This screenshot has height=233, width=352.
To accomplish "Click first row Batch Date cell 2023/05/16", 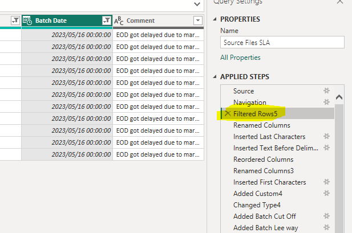I will (x=67, y=35).
